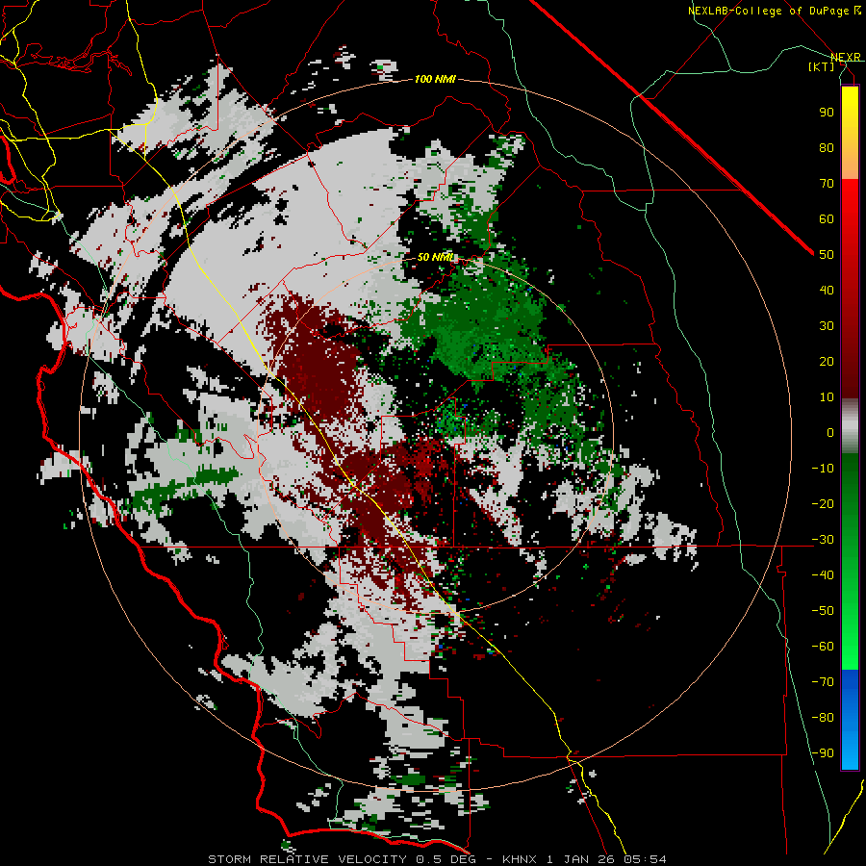Select the positive 20 knot scale value
Image resolution: width=866 pixels, height=866 pixels.
[x=827, y=362]
